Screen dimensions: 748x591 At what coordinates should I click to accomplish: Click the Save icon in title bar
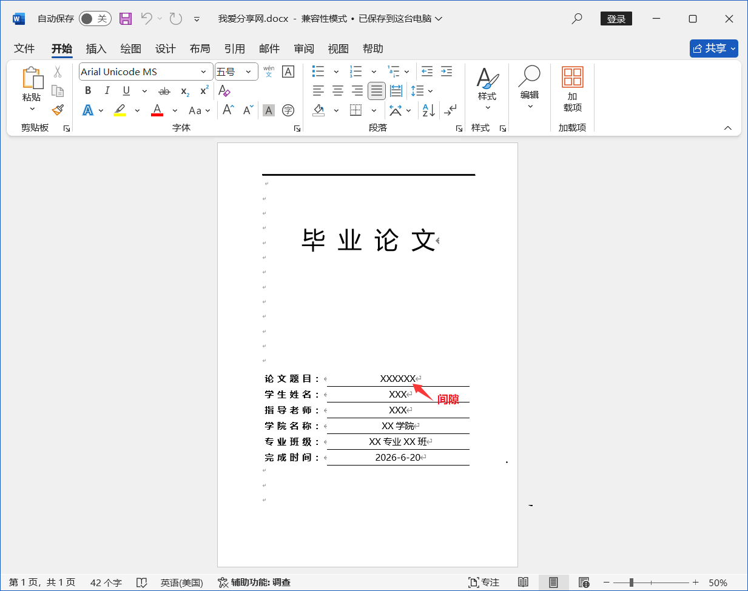[126, 19]
